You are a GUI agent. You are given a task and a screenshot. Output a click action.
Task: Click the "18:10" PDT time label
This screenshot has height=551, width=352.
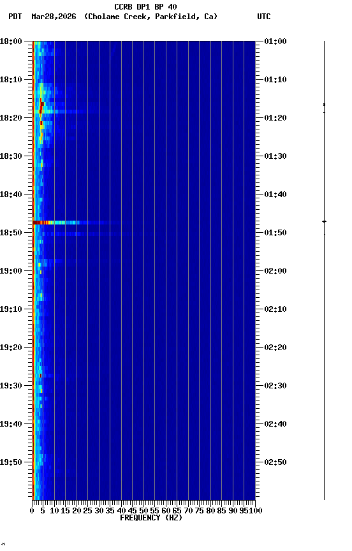coord(11,80)
